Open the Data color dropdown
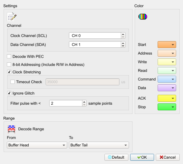 click(167, 88)
